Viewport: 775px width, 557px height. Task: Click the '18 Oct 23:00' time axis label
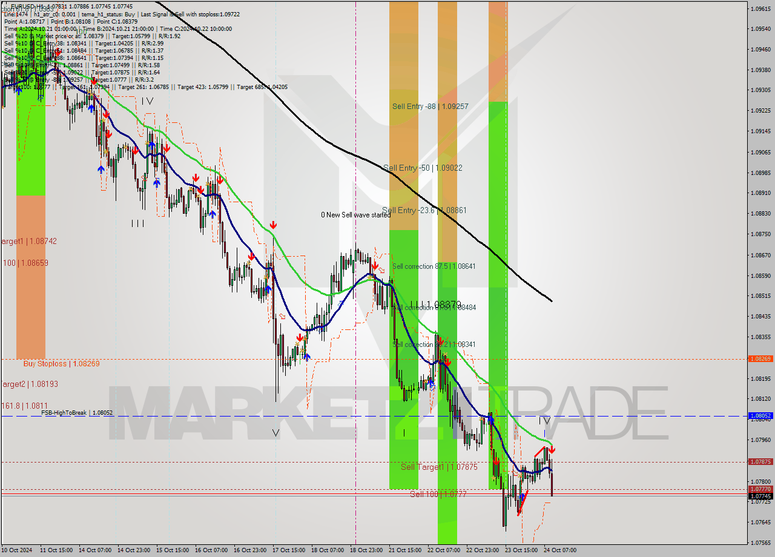click(x=366, y=550)
